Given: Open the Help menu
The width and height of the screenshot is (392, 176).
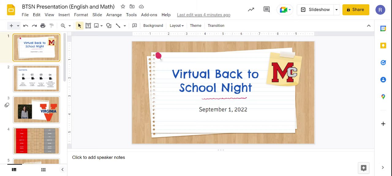Looking at the screenshot, I should point(166,15).
